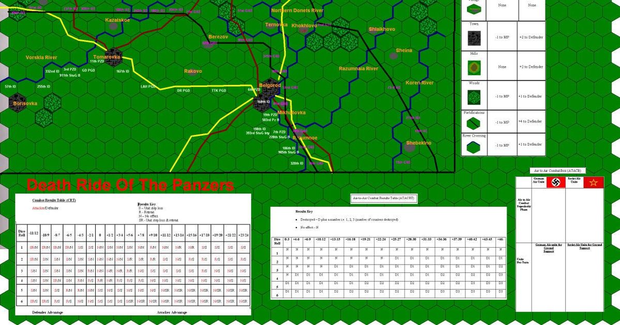Click the +2 to Defender cell for Hills
Viewport: 620px width, 325px height.
tap(531, 67)
